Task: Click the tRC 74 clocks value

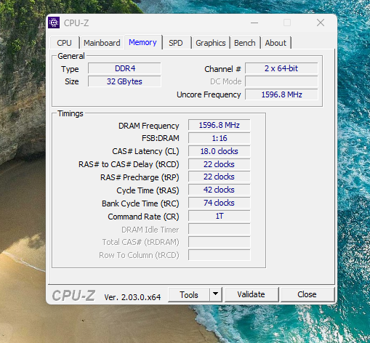Action: pyautogui.click(x=220, y=203)
